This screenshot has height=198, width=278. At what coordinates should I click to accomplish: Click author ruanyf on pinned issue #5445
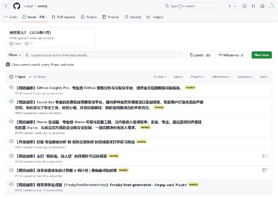pyautogui.click(x=50, y=38)
